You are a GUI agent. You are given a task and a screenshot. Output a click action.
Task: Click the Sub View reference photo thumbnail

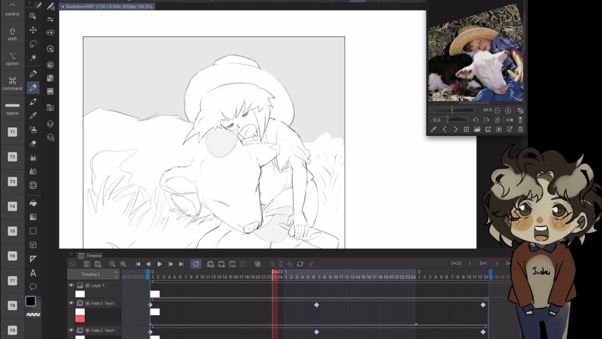(x=476, y=52)
